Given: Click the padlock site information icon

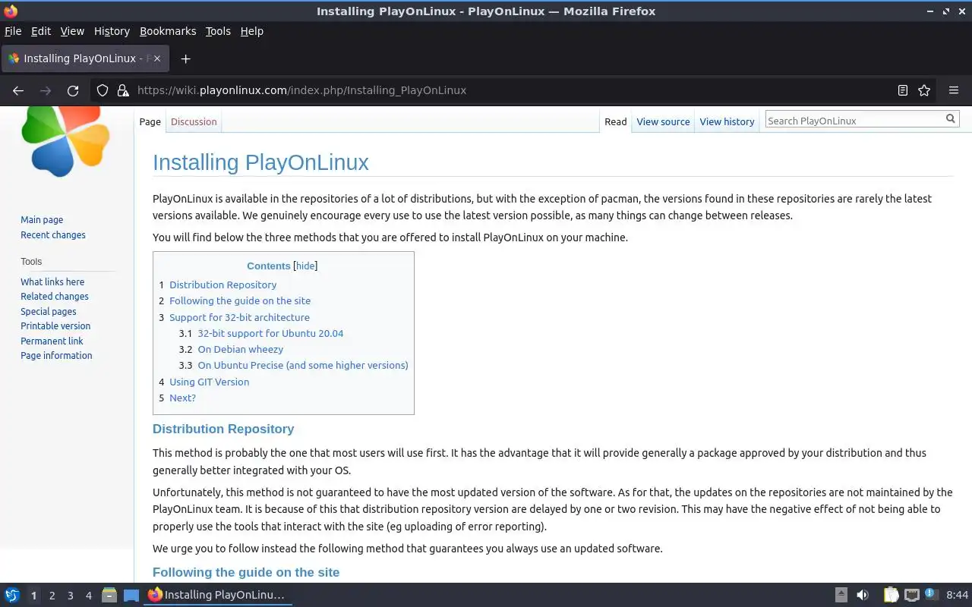Looking at the screenshot, I should tap(123, 90).
